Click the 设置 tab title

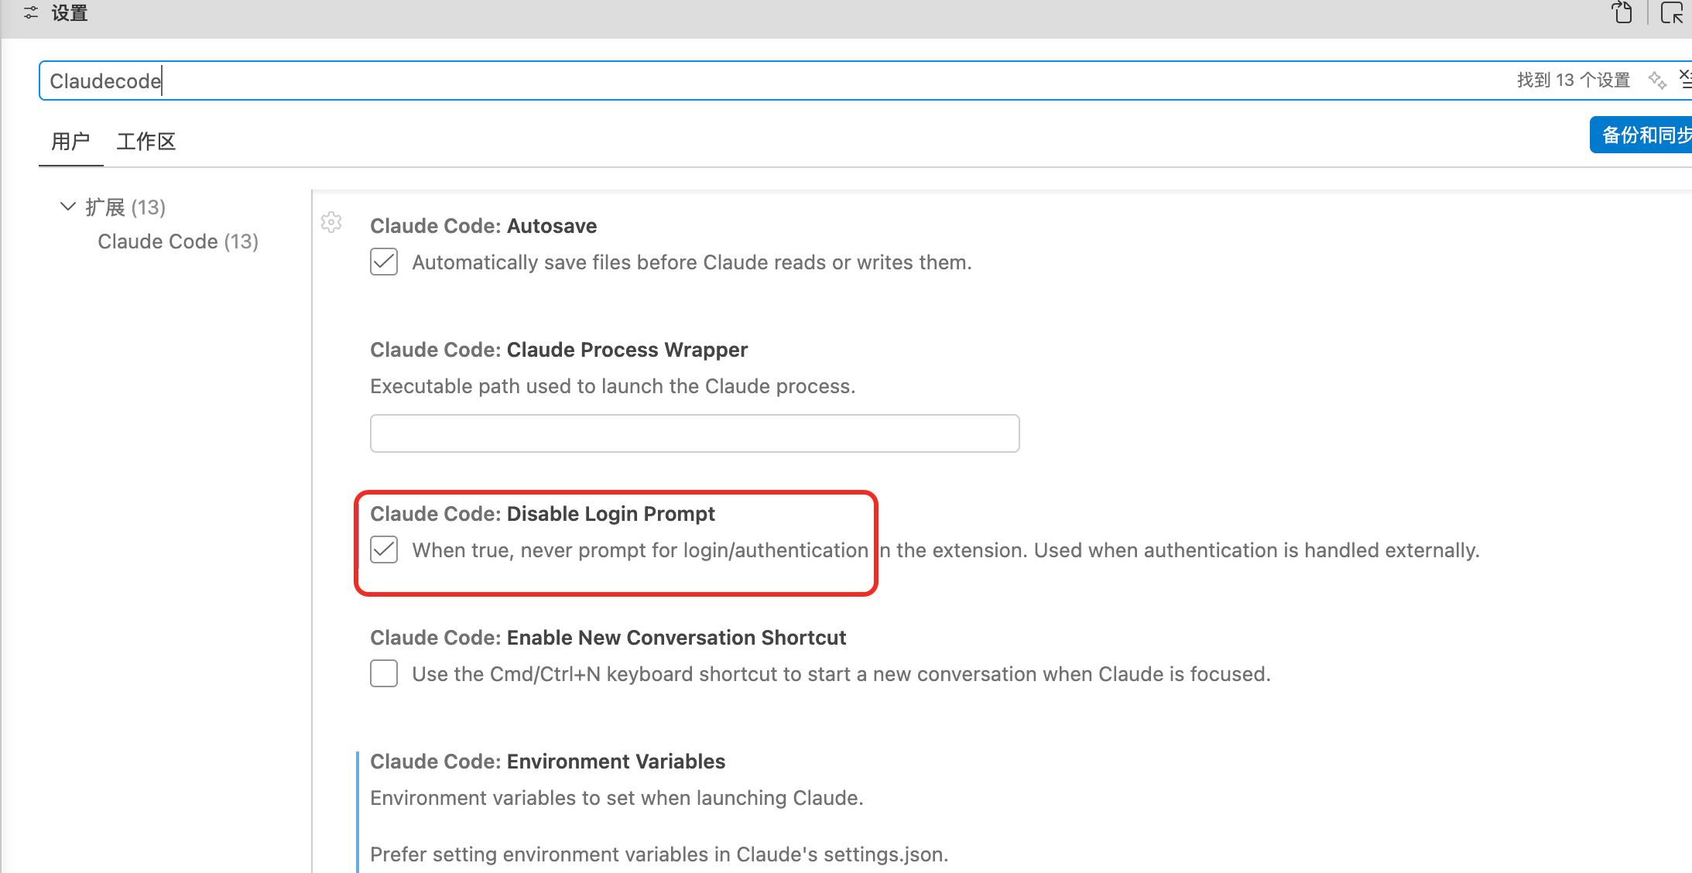(69, 13)
